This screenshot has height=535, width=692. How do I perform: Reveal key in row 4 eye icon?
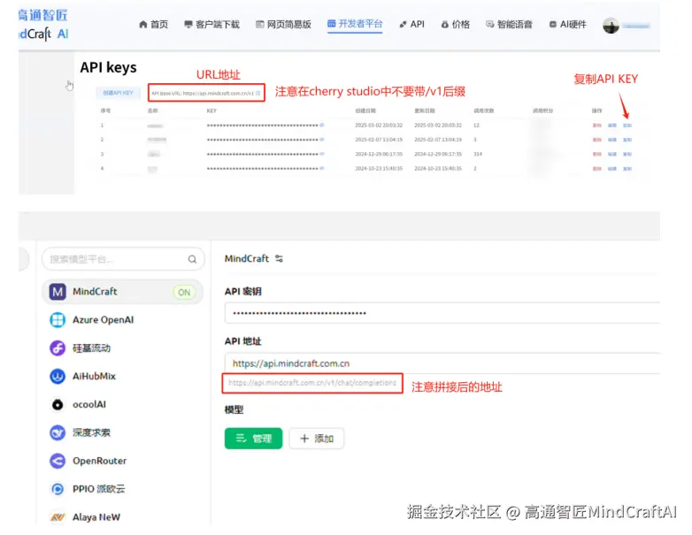click(322, 169)
